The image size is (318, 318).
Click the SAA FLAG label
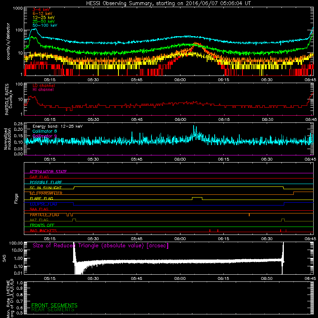click(x=39, y=209)
